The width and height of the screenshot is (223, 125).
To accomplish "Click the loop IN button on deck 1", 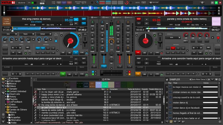I will coord(13,52).
